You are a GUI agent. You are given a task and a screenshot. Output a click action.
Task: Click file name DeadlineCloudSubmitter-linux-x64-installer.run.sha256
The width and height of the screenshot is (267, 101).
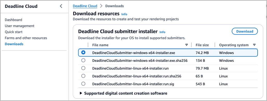click(x=137, y=76)
